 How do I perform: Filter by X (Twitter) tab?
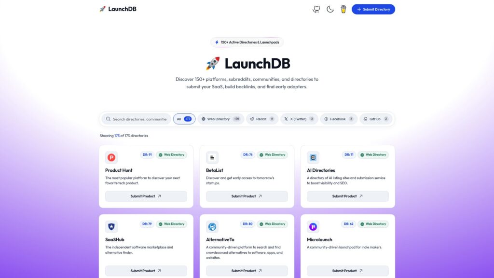tap(299, 119)
